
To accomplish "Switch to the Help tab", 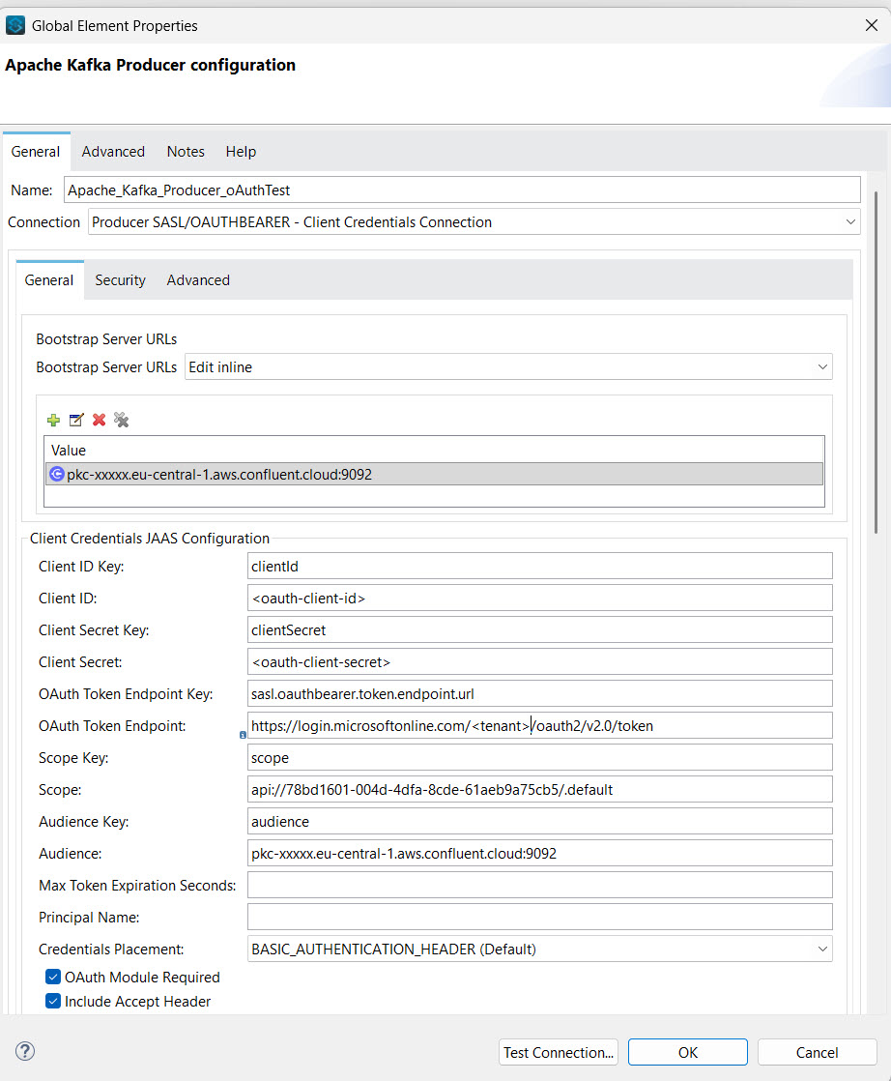I will [241, 152].
